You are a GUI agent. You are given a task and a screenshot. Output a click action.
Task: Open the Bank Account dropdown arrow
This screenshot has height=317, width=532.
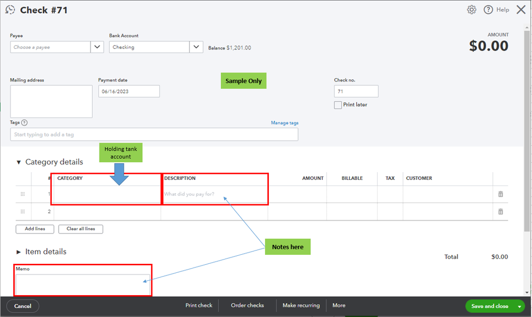coord(196,47)
